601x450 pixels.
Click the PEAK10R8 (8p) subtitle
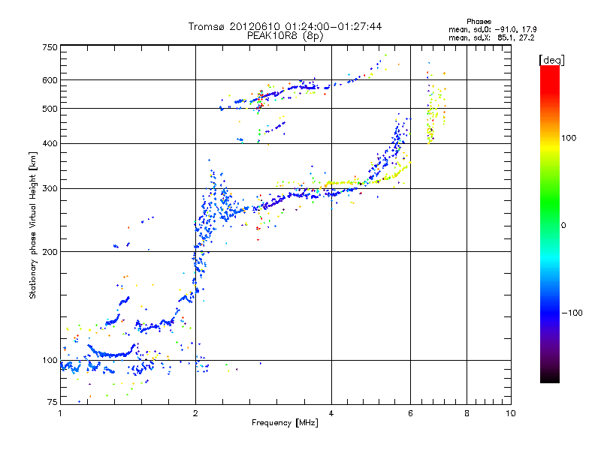[285, 36]
